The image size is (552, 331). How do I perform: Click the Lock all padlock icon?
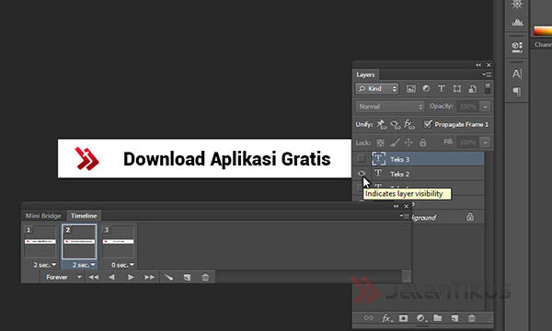tap(423, 143)
